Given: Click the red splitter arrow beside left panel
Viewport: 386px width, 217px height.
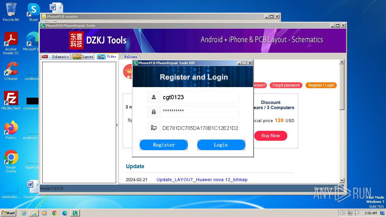Looking at the screenshot, I should coord(117,125).
